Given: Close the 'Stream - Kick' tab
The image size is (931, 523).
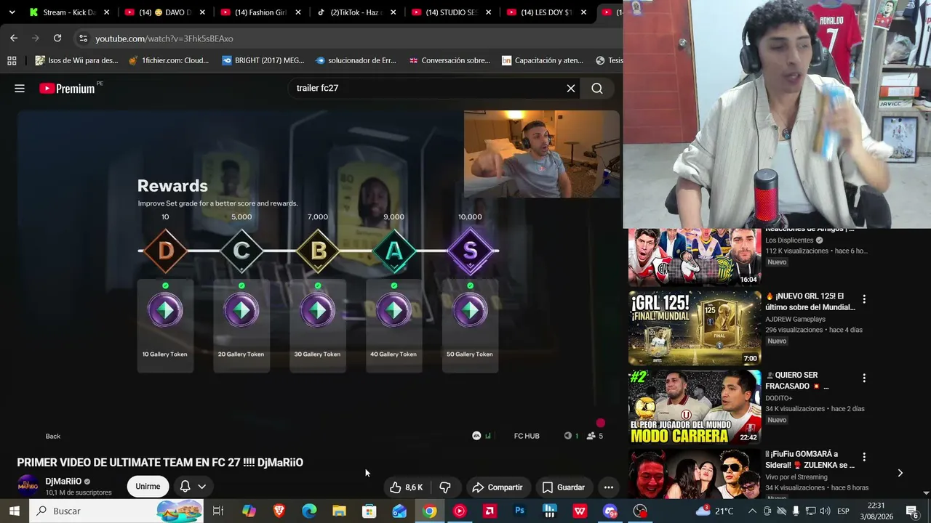Looking at the screenshot, I should coord(106,12).
